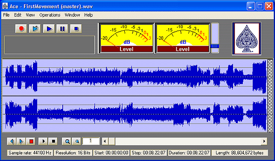275x161 pixels.
Task: Click the Stop: 00:08:22:07 status field
Action: coord(149,153)
